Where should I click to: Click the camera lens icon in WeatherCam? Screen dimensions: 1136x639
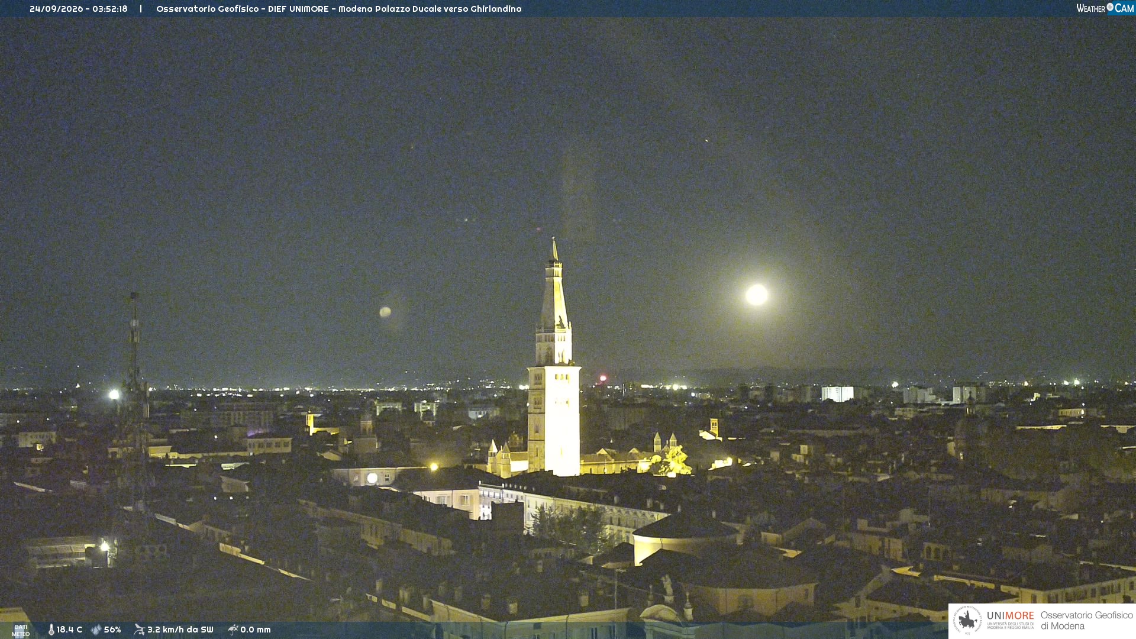(x=1110, y=7)
